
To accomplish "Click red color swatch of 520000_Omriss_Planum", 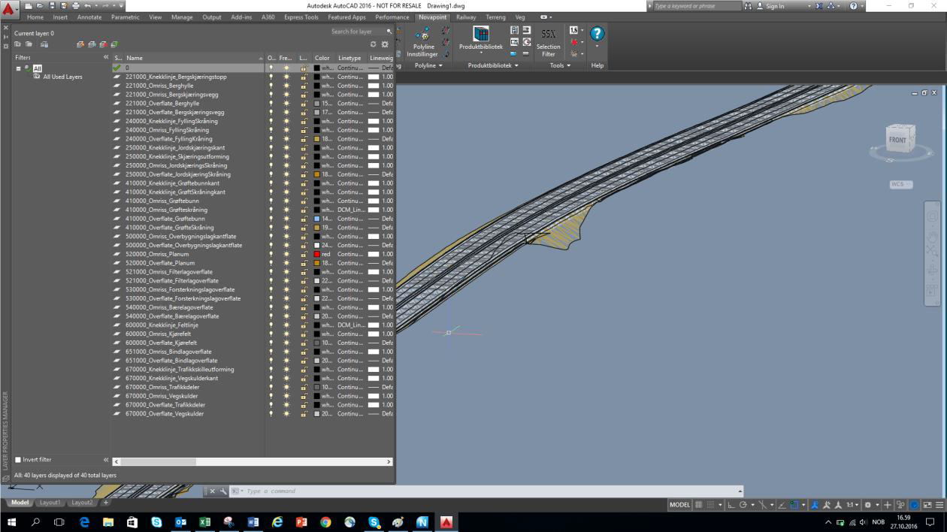I will (x=317, y=254).
